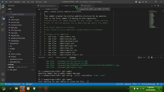Screen dimensions: 164x92
Task: Kill the terminal with trash icon
Action: (x=152, y=57)
